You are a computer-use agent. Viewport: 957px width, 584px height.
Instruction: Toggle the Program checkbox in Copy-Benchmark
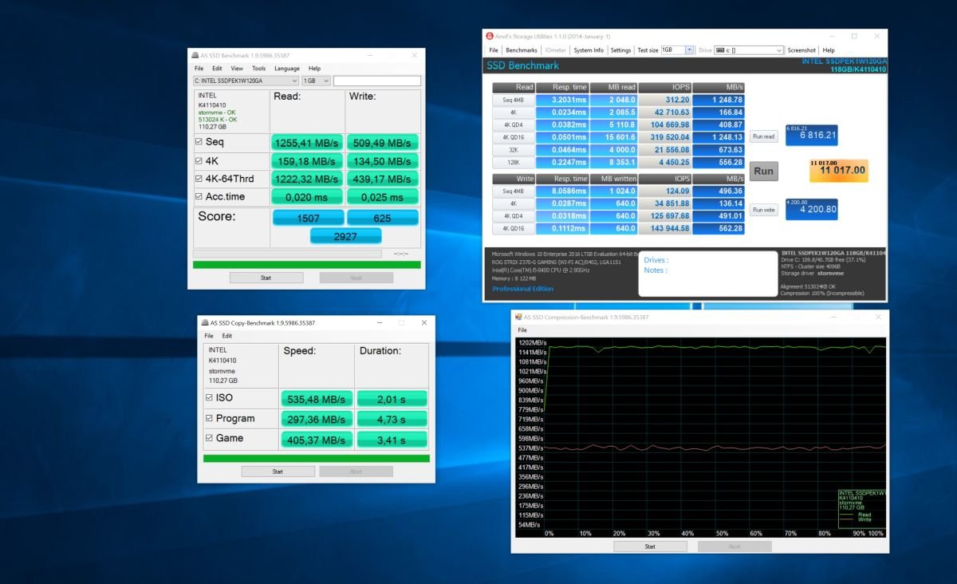pyautogui.click(x=209, y=418)
